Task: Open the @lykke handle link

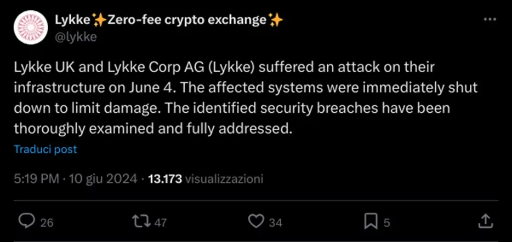Action: pyautogui.click(x=76, y=37)
